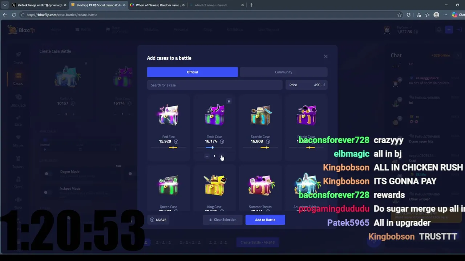Close the Add cases to a battle dialog
This screenshot has height=261, width=465.
click(326, 57)
